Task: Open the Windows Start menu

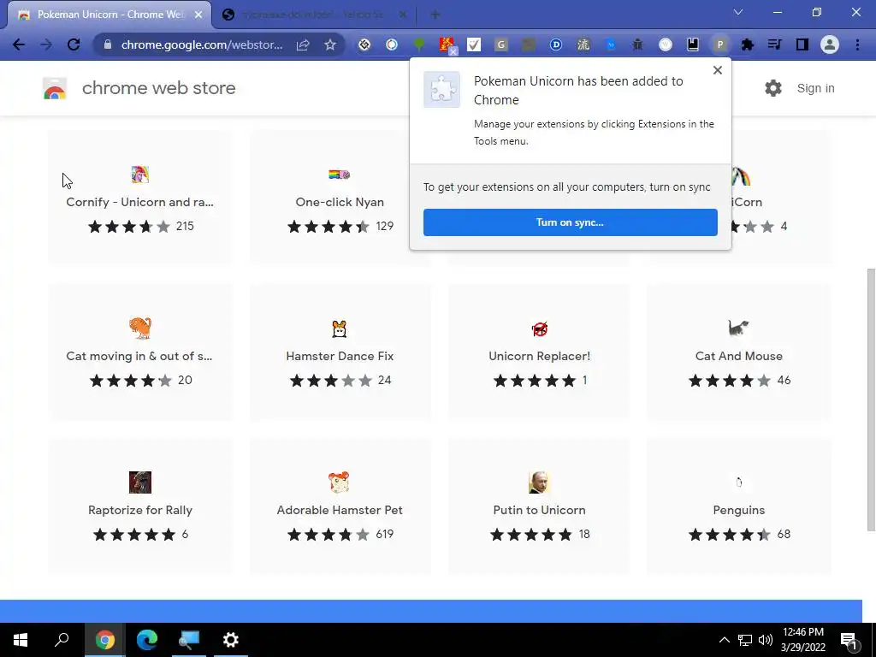Action: pyautogui.click(x=21, y=640)
